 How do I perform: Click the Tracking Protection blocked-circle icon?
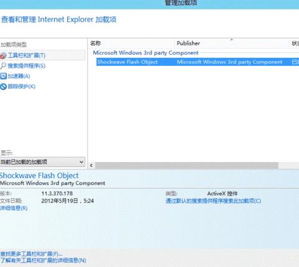(3, 86)
